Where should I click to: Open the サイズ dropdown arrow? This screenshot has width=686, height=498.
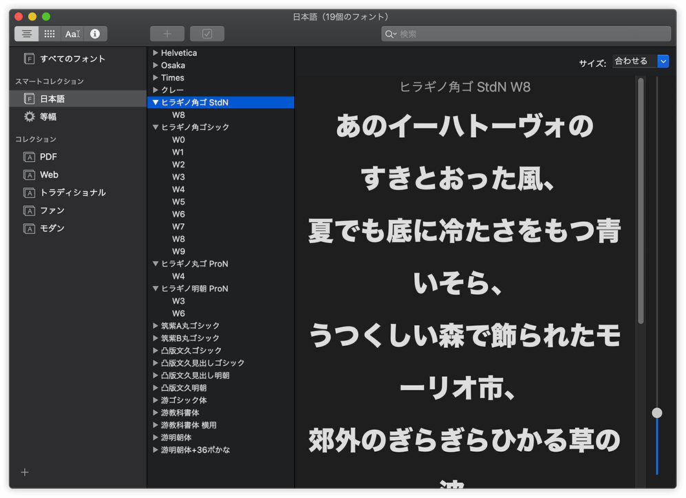pyautogui.click(x=663, y=61)
